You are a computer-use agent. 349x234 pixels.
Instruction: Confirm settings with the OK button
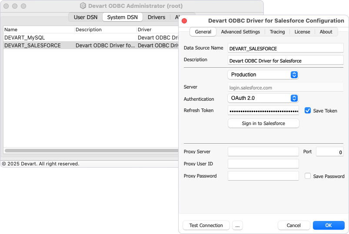tap(329, 225)
